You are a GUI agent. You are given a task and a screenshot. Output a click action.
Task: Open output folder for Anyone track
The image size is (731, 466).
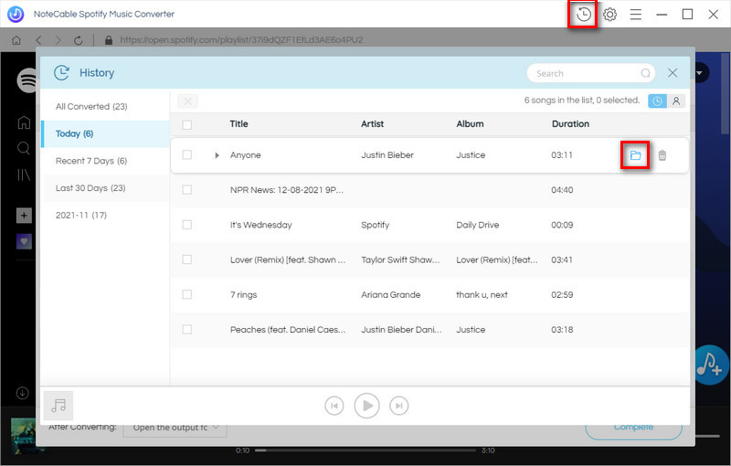pos(635,155)
